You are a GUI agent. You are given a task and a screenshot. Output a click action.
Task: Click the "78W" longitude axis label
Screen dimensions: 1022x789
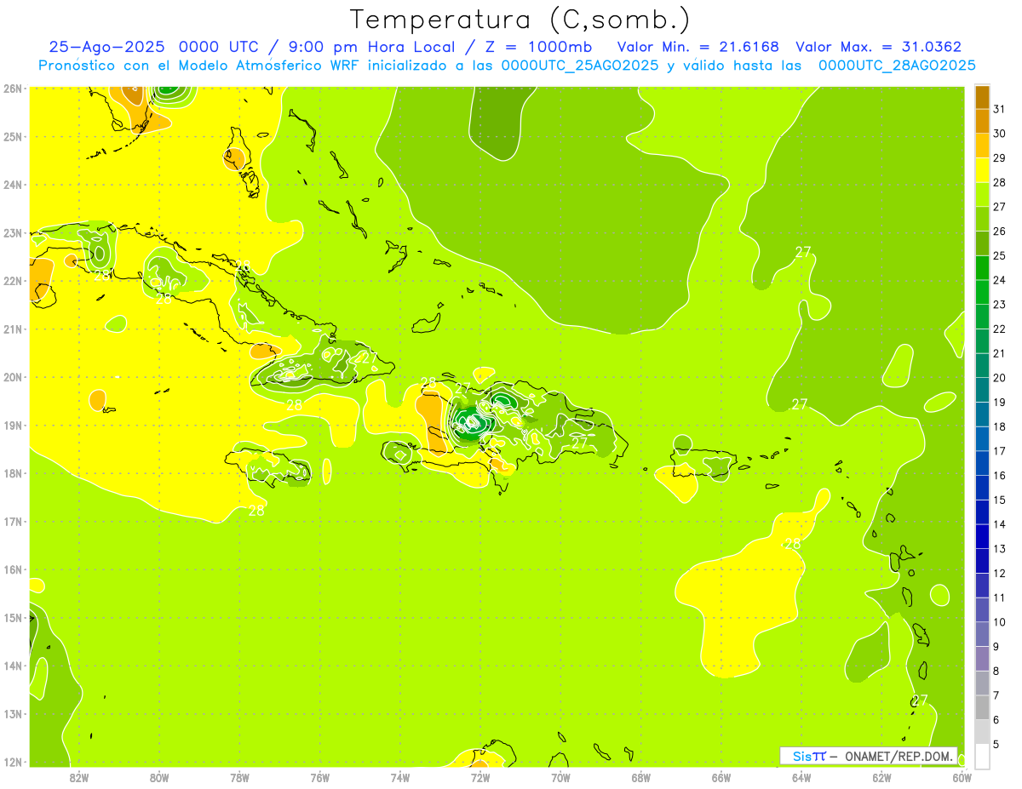[x=239, y=777]
